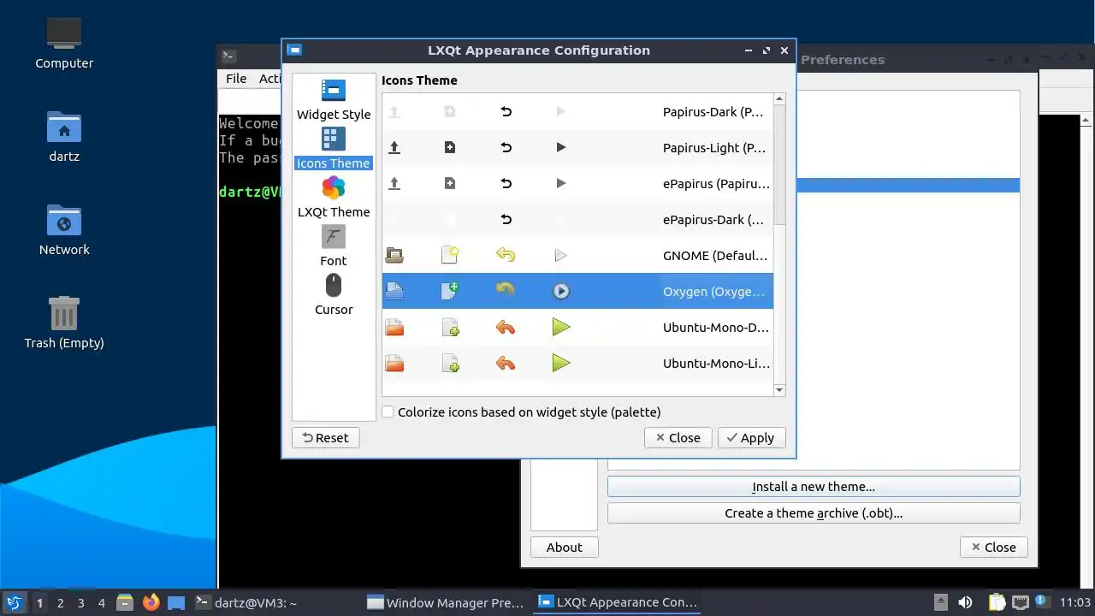This screenshot has width=1095, height=616.
Task: Enable Colorize icons based on widget style
Action: coord(388,412)
